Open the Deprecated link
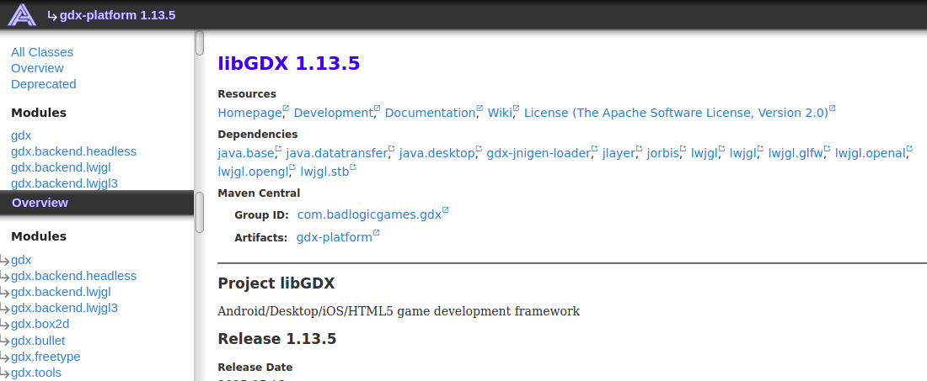Image resolution: width=927 pixels, height=381 pixels. point(43,84)
